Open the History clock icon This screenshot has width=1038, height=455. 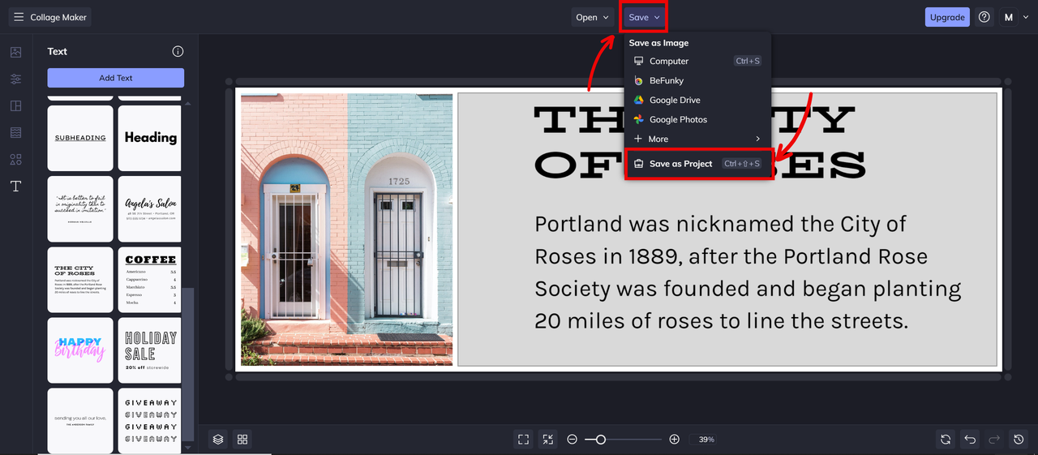1019,439
